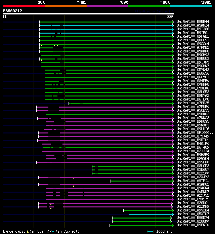
Task: Click the orange ~40% identity legend segment
Action: 66,6
